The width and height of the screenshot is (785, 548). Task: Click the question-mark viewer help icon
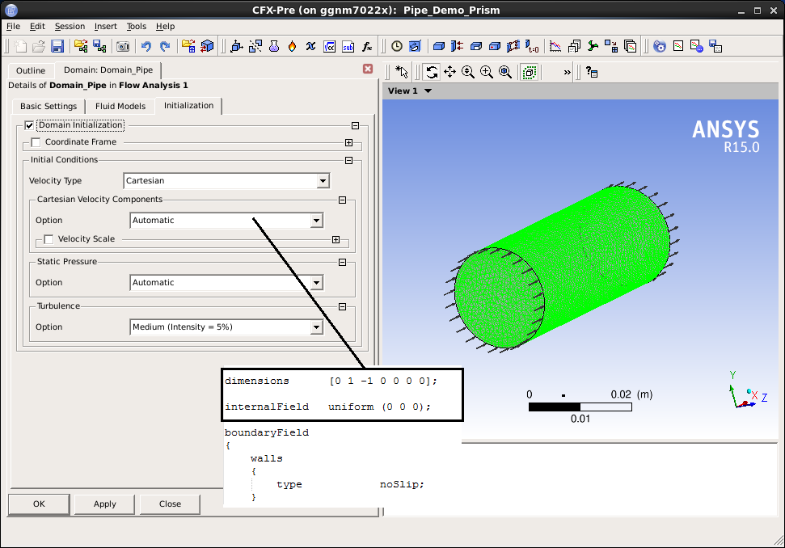(592, 72)
